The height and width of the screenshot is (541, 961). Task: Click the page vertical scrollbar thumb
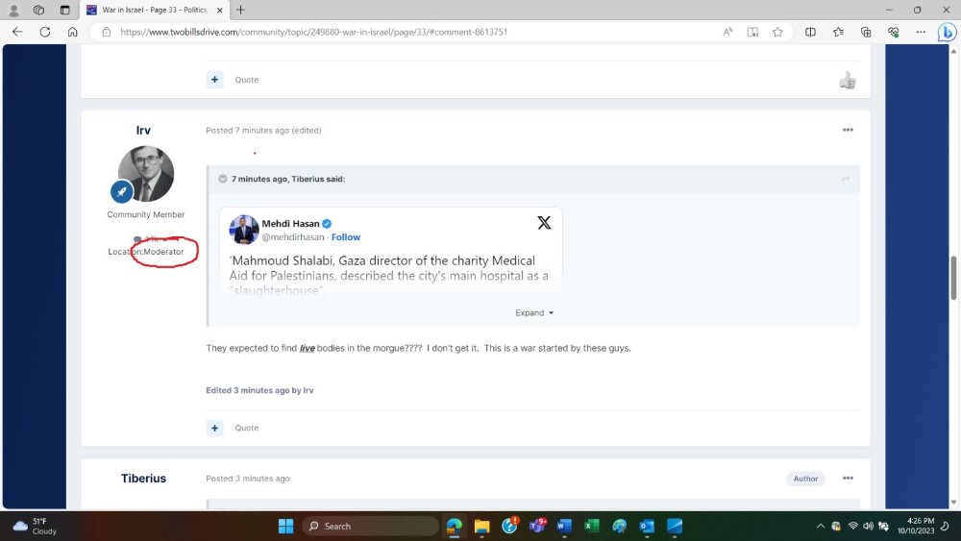tap(953, 278)
